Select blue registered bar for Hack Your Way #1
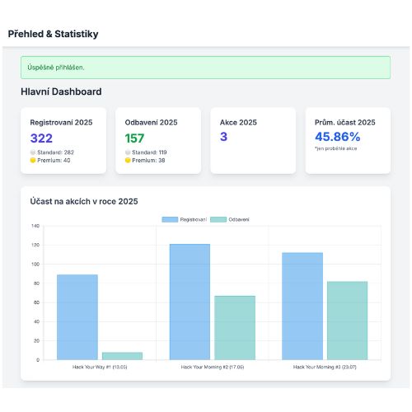 (x=77, y=317)
